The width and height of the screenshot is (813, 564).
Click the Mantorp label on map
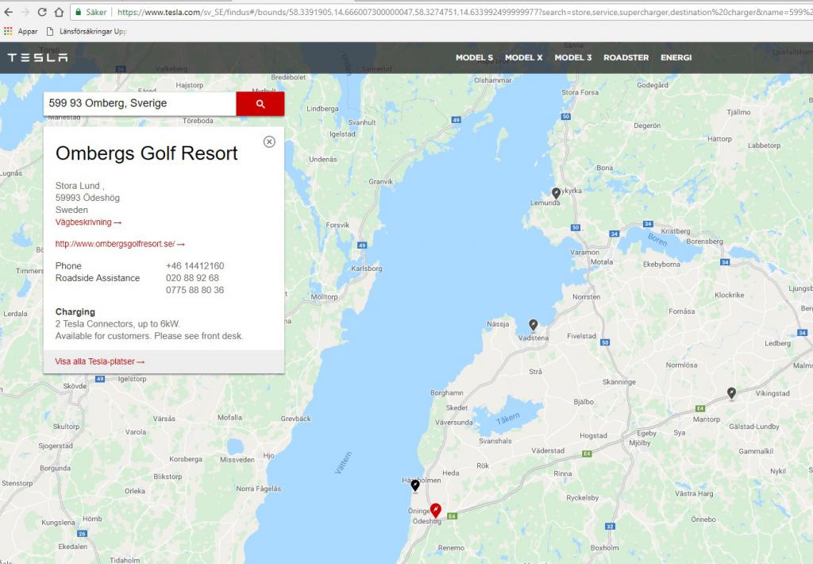pos(706,419)
